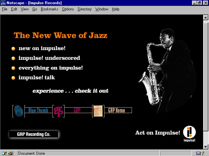Click the orange bullet next to impulse! talk
The image size is (209, 156).
click(x=13, y=78)
